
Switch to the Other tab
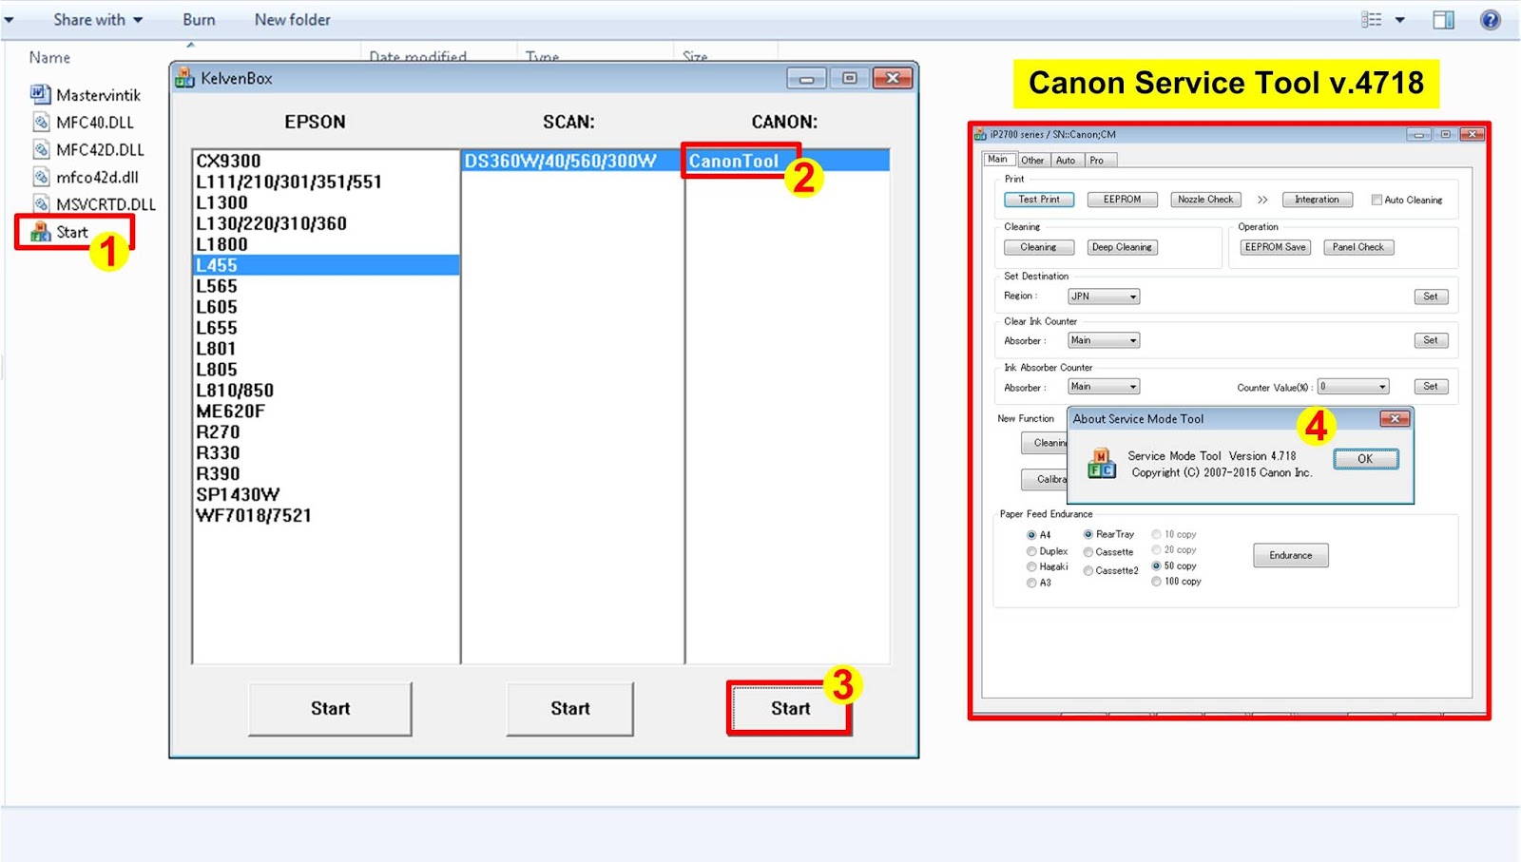(1033, 160)
